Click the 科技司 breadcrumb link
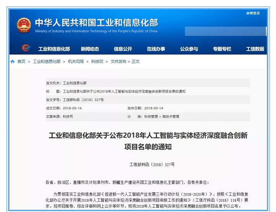Viewport: 276px width, 212px height. (x=97, y=61)
